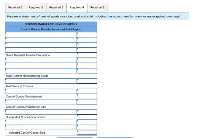Click the amount field in the first blank row
Screen dimensions: 213x139
tap(87, 34)
